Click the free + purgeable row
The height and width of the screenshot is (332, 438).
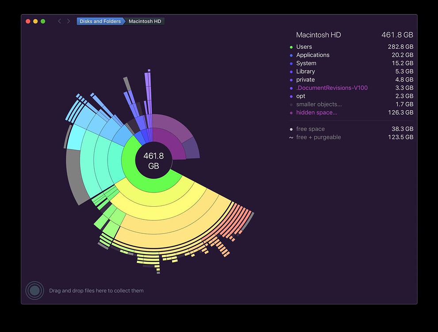[x=351, y=137]
